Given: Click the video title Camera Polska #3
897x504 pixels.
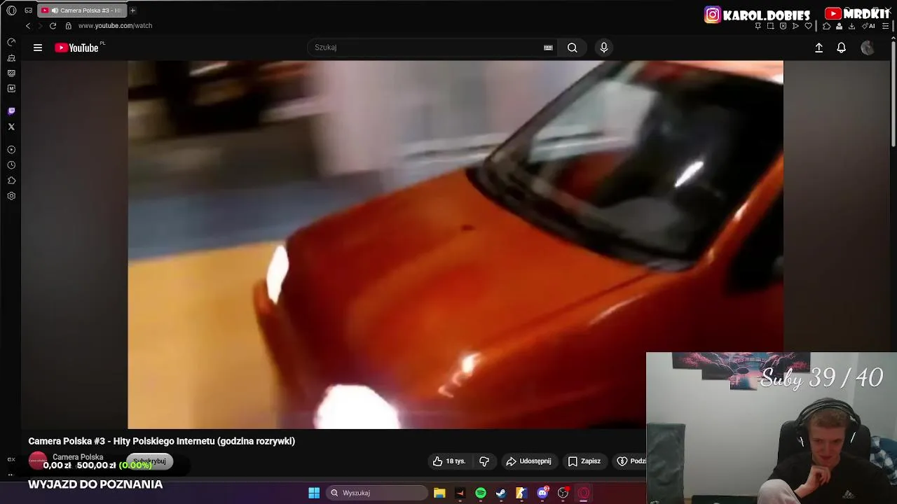Looking at the screenshot, I should [x=162, y=441].
